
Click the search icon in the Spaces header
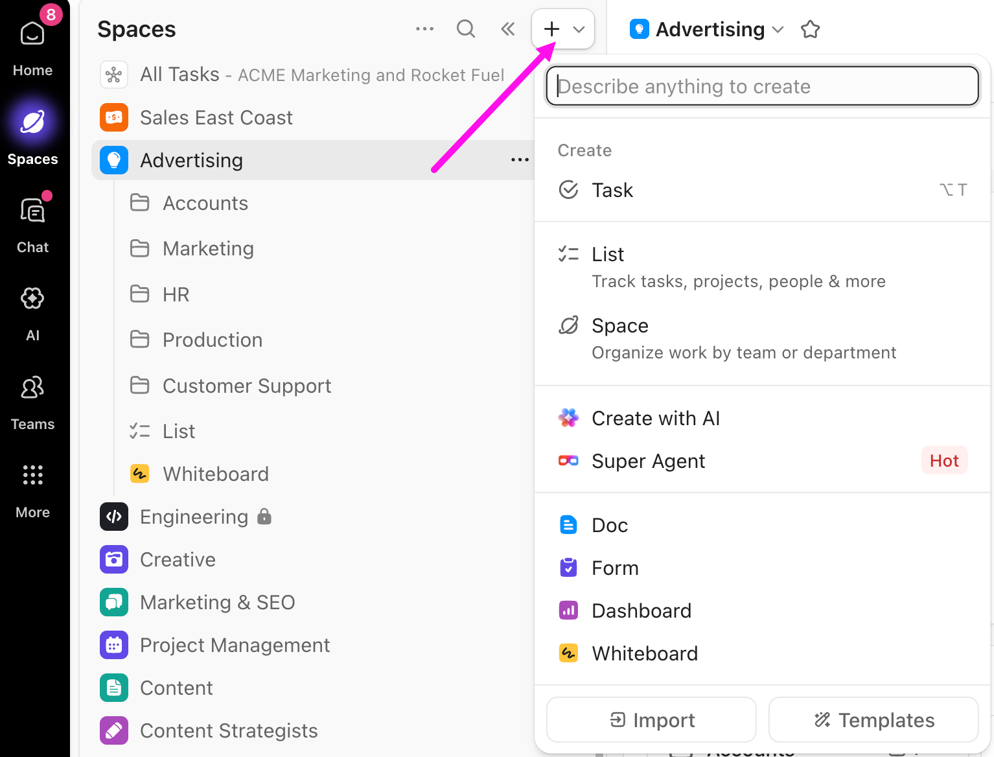465,29
